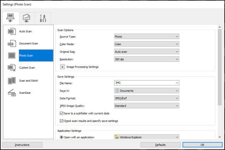Click the Defaults button
The width and height of the screenshot is (225, 150).
pyautogui.click(x=161, y=145)
